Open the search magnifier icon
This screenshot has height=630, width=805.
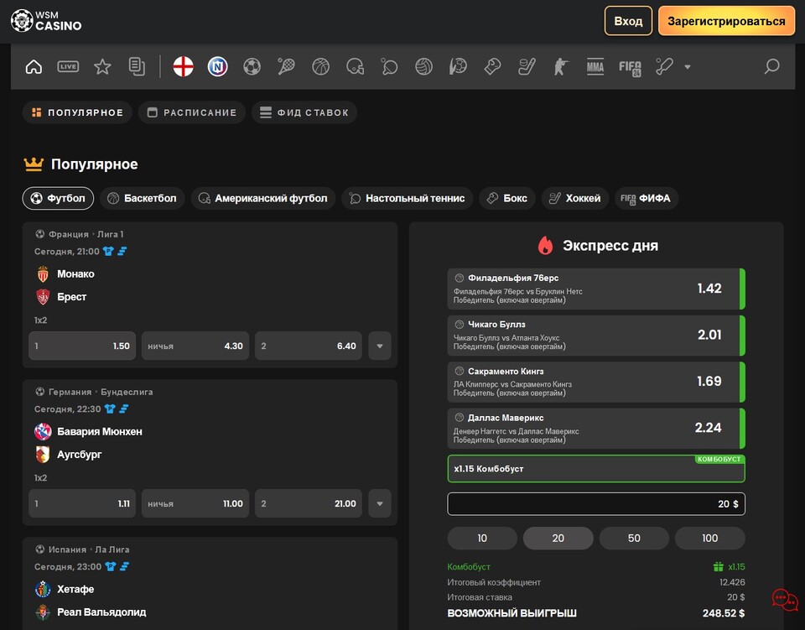[x=771, y=67]
